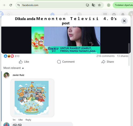Viewport: 133px width, 126px height.
Task: Click the second commenter's avatar at bottom
Action: point(6,124)
